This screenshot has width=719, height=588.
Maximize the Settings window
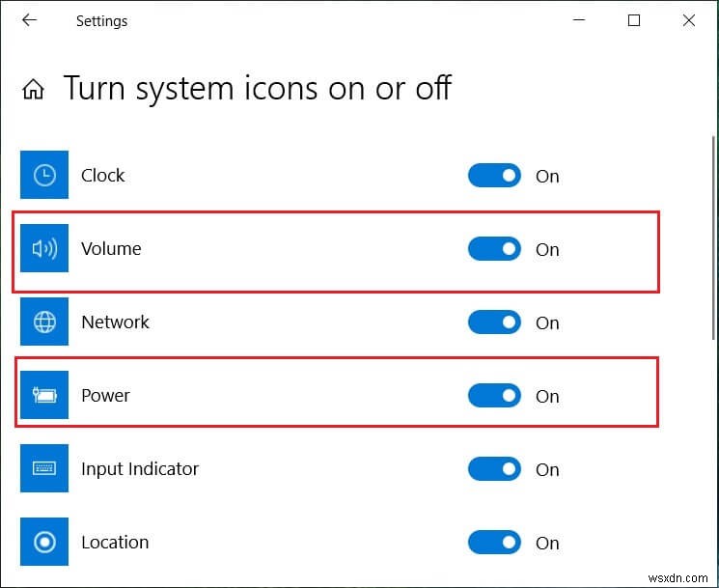coord(634,20)
